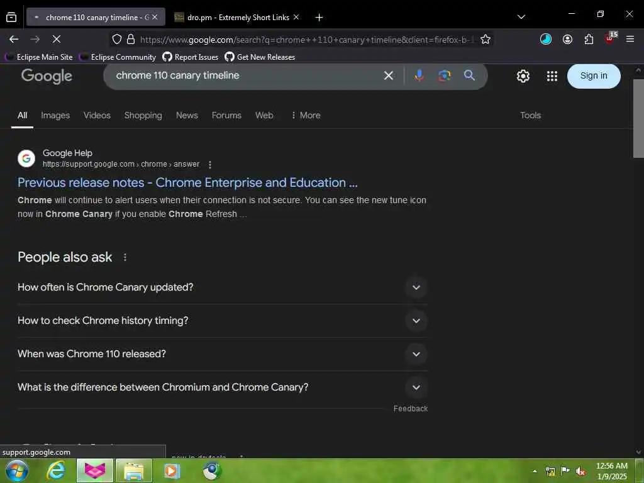The height and width of the screenshot is (483, 644).
Task: Open Windows Explorer folder on taskbar
Action: click(x=134, y=470)
